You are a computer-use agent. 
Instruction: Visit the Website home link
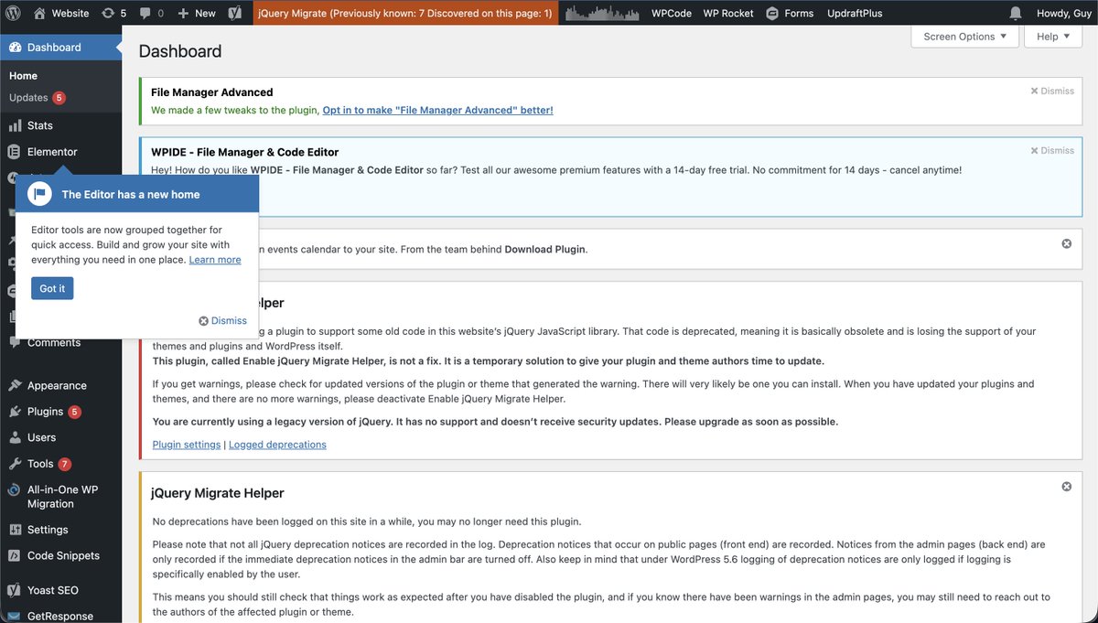(x=61, y=13)
